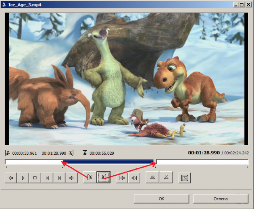Image resolution: width=254 pixels, height=209 pixels.
Task: Click the duration scissors icon above timeline
Action: click(x=85, y=153)
